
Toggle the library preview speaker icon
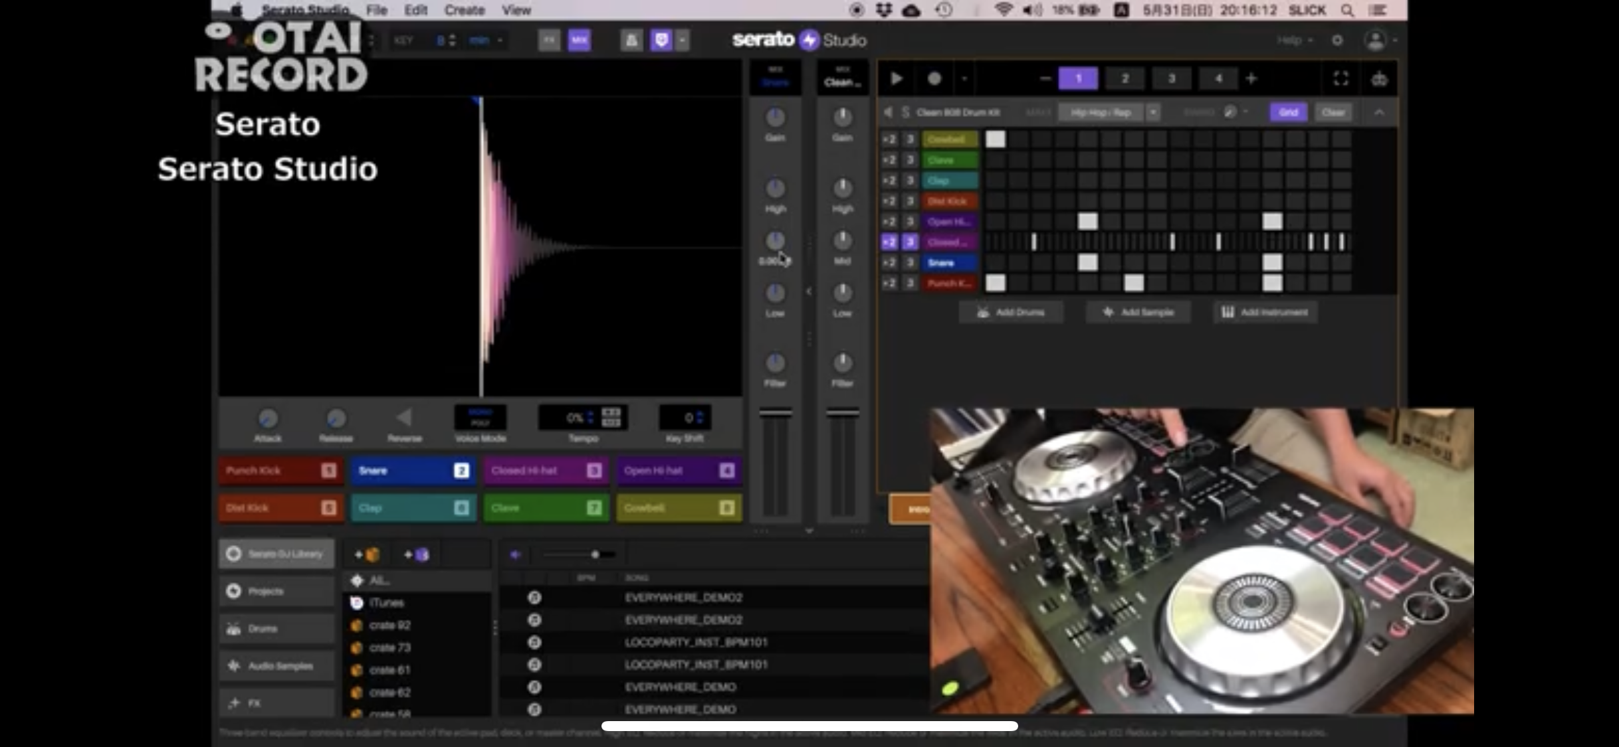[x=515, y=554]
